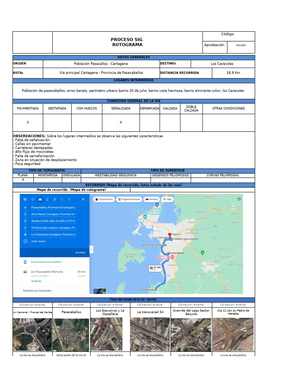Close the directions panel with X
This screenshot has height=387, width=290.
(x=83, y=199)
